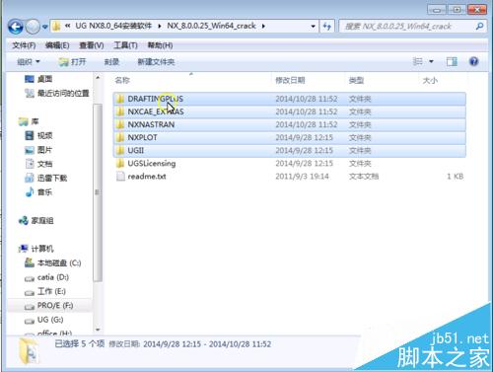493x372 pixels.
Task: Click the navigation pane scrollbar thumb
Action: [98, 192]
